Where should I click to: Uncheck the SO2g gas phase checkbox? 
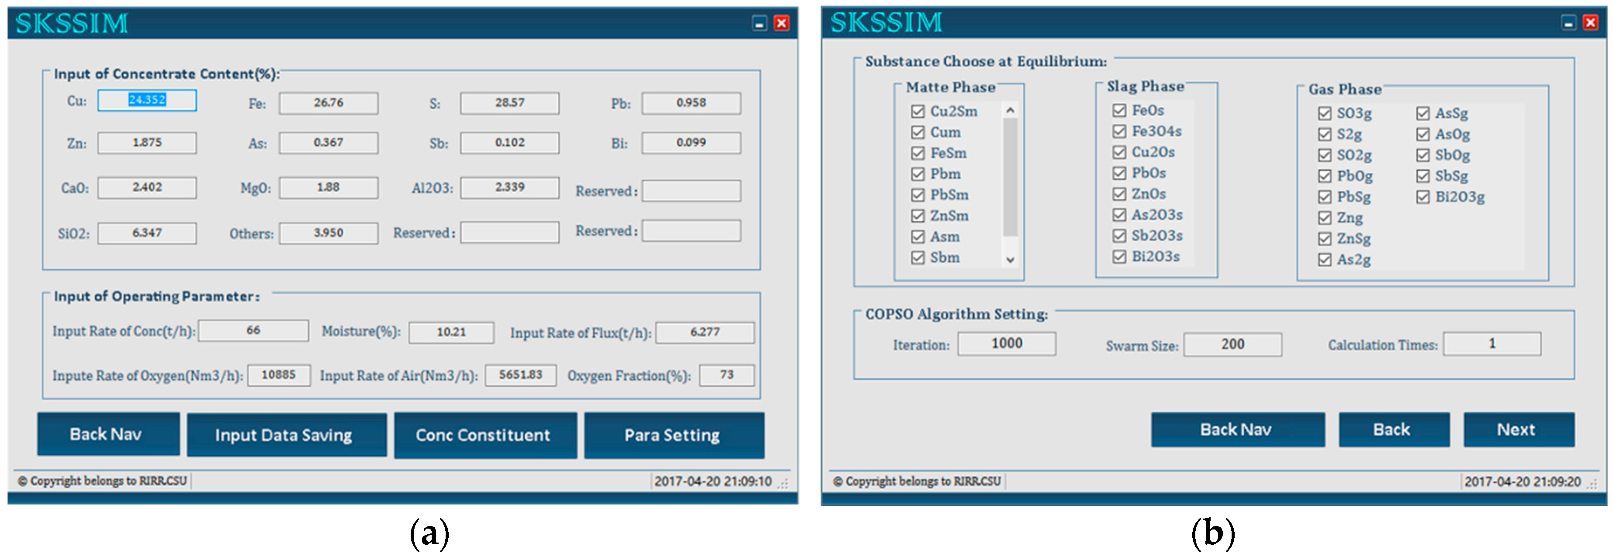(1324, 155)
